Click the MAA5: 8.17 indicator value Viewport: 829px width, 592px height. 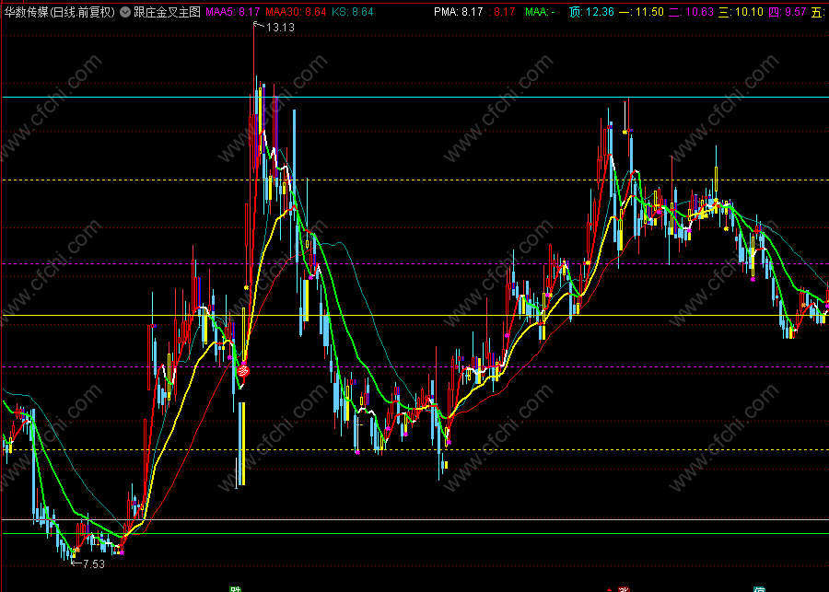click(x=233, y=12)
